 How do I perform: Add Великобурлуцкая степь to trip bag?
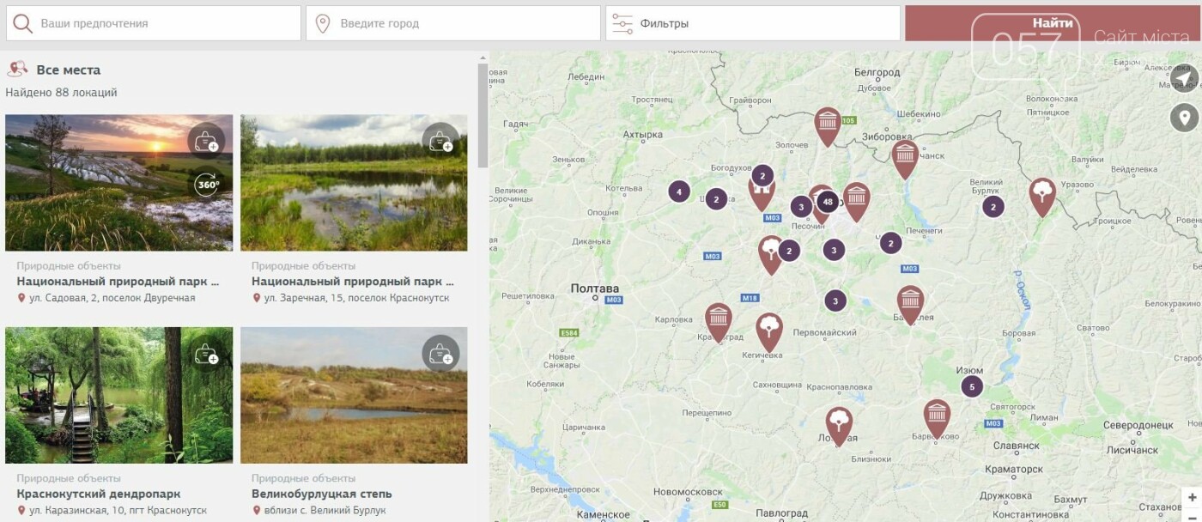[440, 353]
